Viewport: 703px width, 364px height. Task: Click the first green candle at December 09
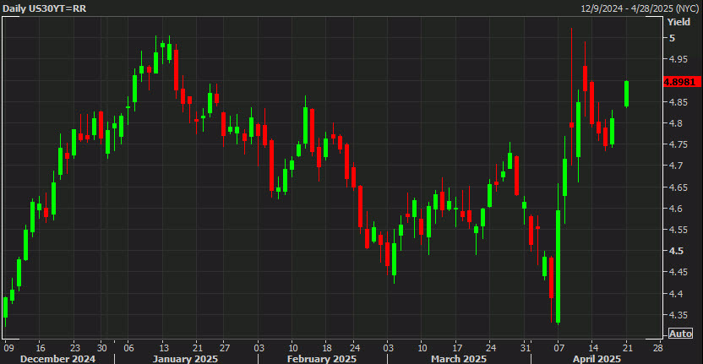pos(5,307)
